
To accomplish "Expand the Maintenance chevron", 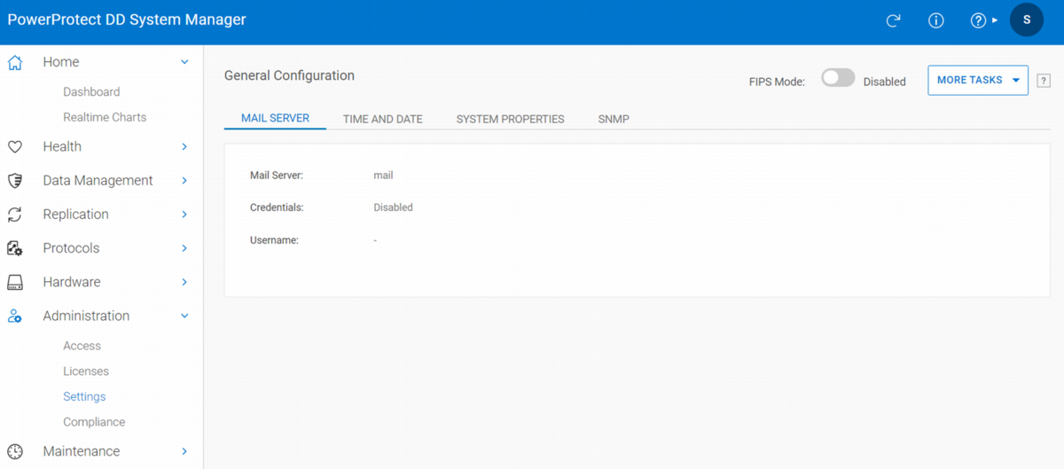I will pos(184,451).
